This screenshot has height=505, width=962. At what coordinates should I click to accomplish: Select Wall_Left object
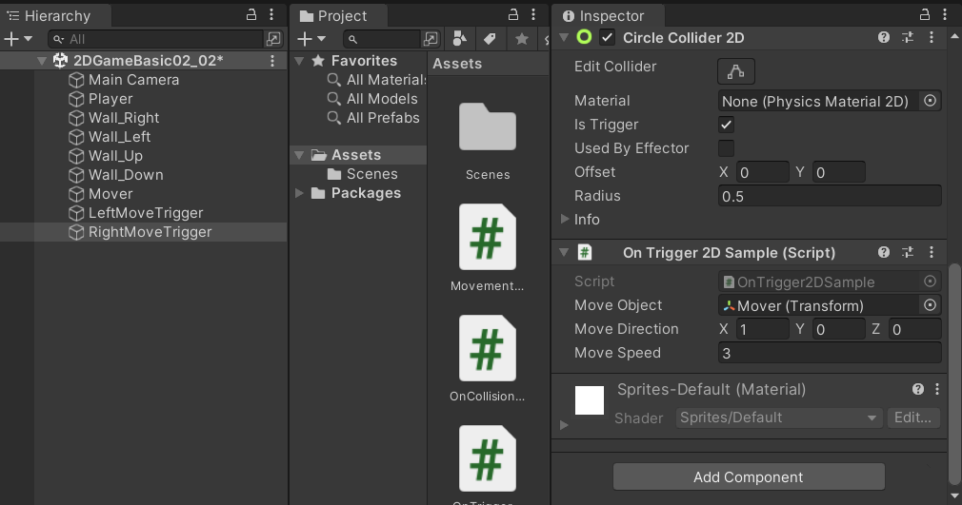point(120,137)
